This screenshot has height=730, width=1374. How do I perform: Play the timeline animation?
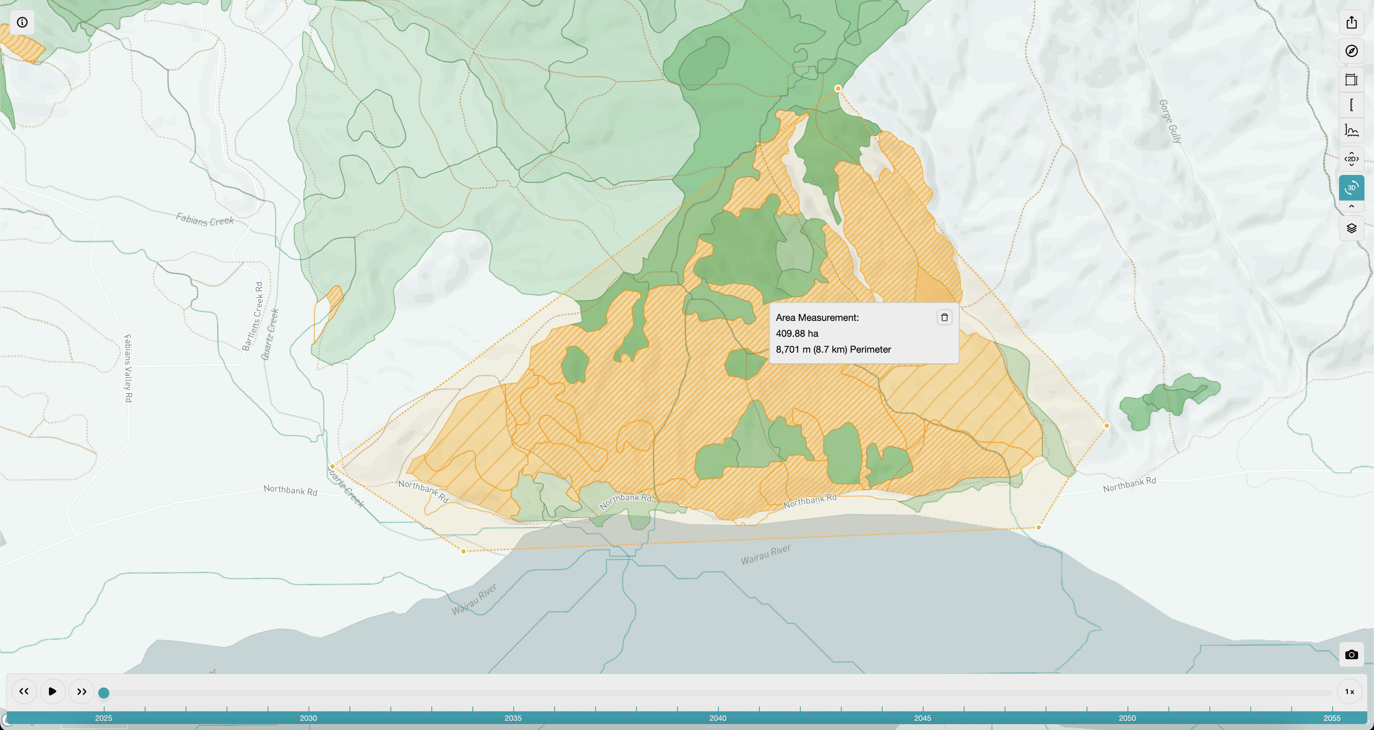[52, 691]
